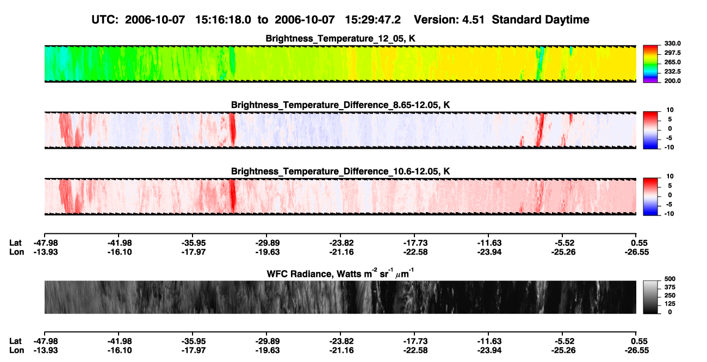Screen dimensions: 707x362
Task: Click the Brightness_Temperature_12_05, K panel title
Action: tap(340, 39)
